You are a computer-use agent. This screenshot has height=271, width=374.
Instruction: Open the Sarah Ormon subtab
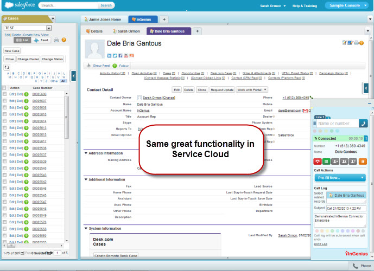[126, 31]
